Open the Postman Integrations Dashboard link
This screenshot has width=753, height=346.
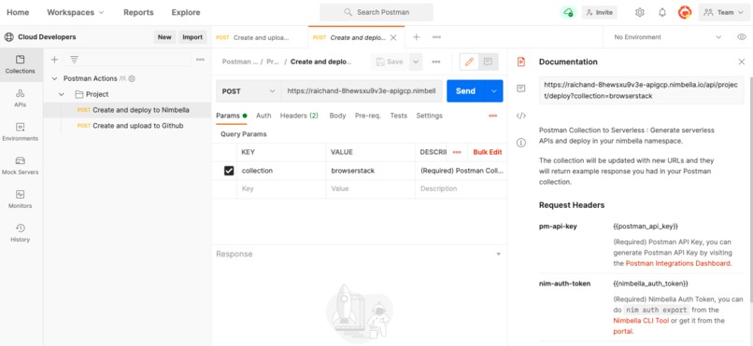(x=678, y=263)
